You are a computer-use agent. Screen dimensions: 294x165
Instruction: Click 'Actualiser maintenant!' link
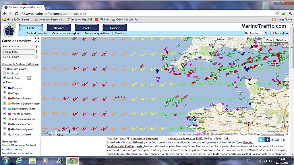[144, 139]
